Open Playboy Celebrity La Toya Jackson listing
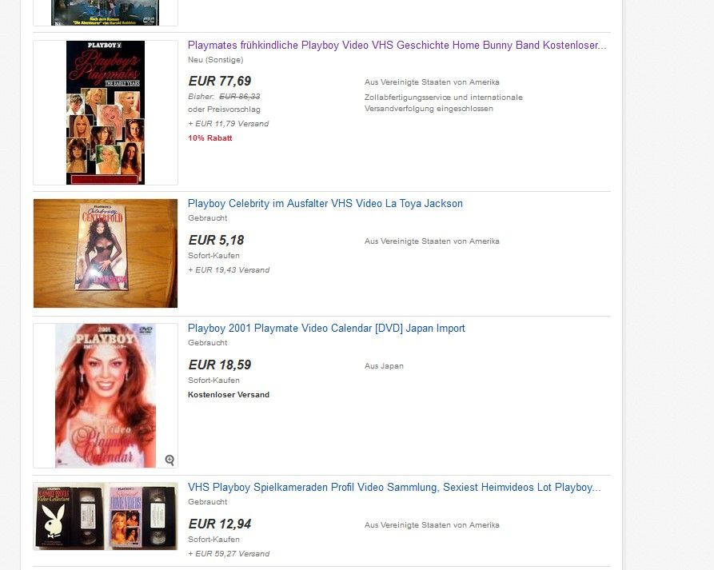Screen dimensions: 714x570 (x=325, y=204)
